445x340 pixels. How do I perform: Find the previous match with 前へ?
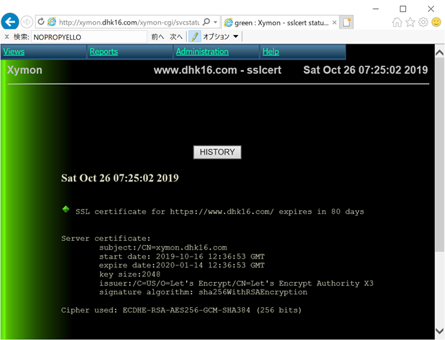click(157, 37)
